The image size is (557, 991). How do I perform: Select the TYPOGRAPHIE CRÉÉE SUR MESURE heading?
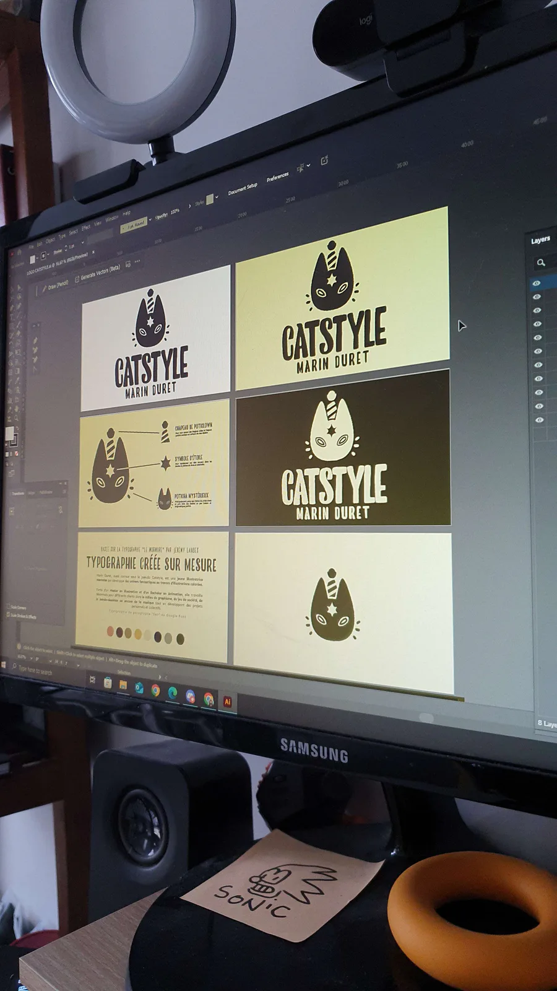(152, 563)
